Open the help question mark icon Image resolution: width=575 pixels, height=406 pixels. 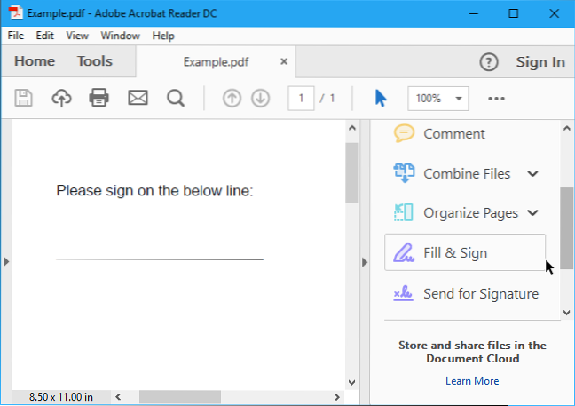(x=489, y=62)
